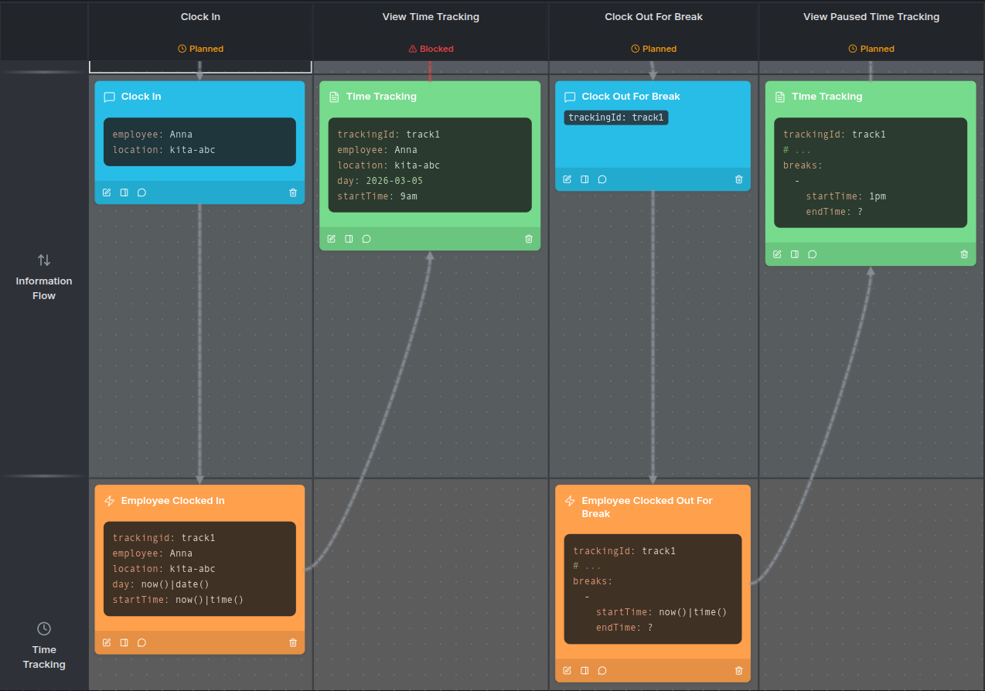Open details panel of Employee Clocked In card
This screenshot has height=691, width=985.
click(124, 643)
